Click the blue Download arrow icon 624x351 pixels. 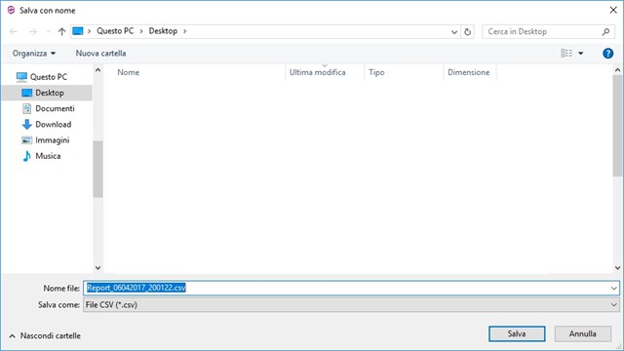click(x=26, y=124)
